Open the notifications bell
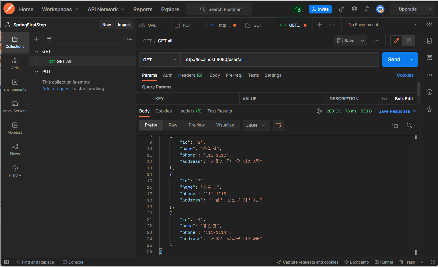The image size is (438, 267). pyautogui.click(x=367, y=9)
